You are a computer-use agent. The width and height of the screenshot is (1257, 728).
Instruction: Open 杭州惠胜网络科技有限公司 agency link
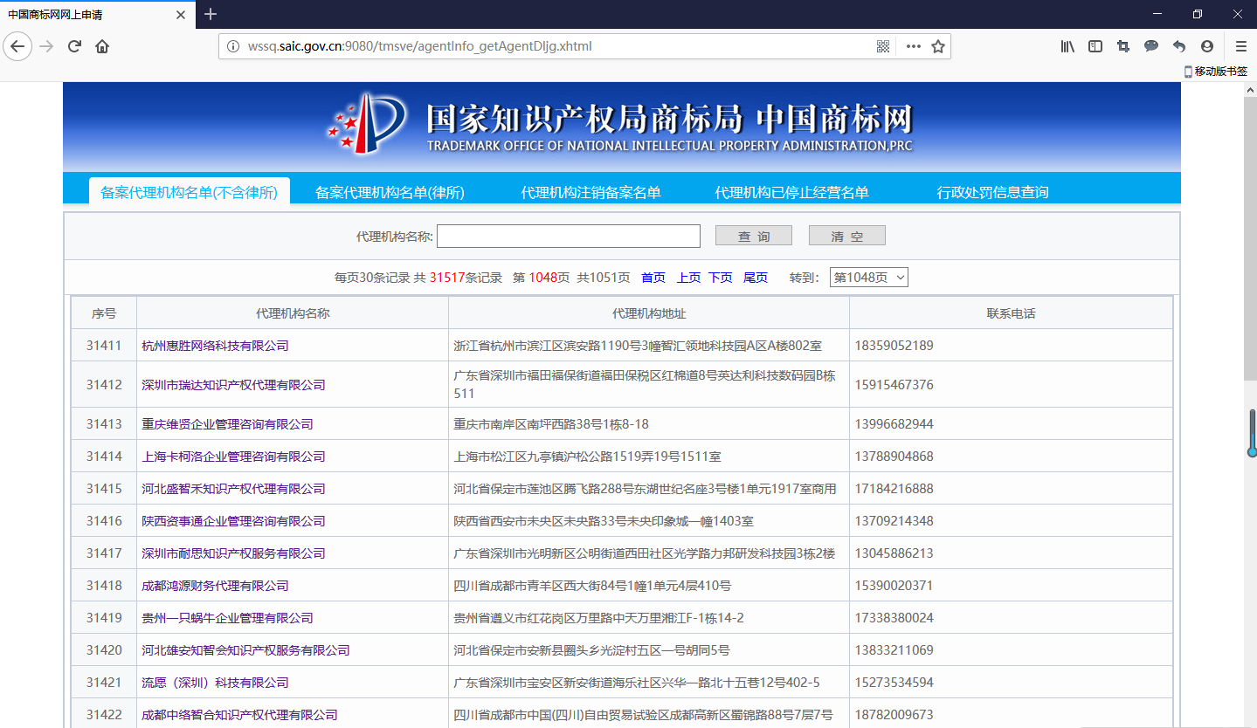(x=215, y=346)
